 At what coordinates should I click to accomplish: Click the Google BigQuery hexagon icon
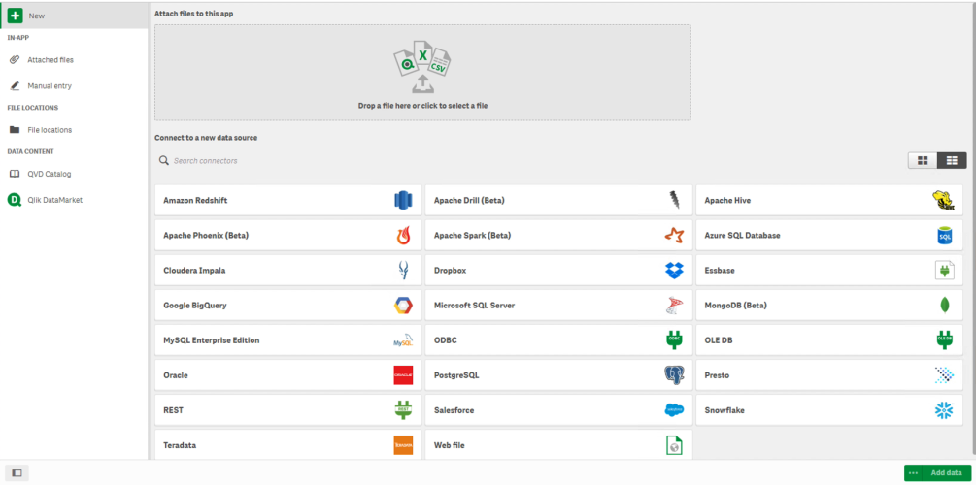[403, 306]
